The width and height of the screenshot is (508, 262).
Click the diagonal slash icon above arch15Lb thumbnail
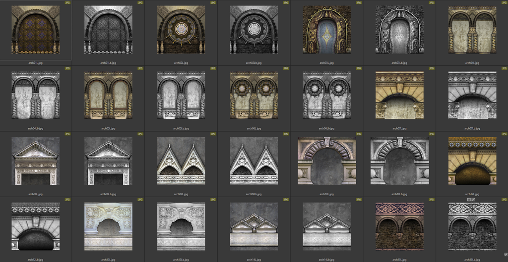tap(473, 199)
